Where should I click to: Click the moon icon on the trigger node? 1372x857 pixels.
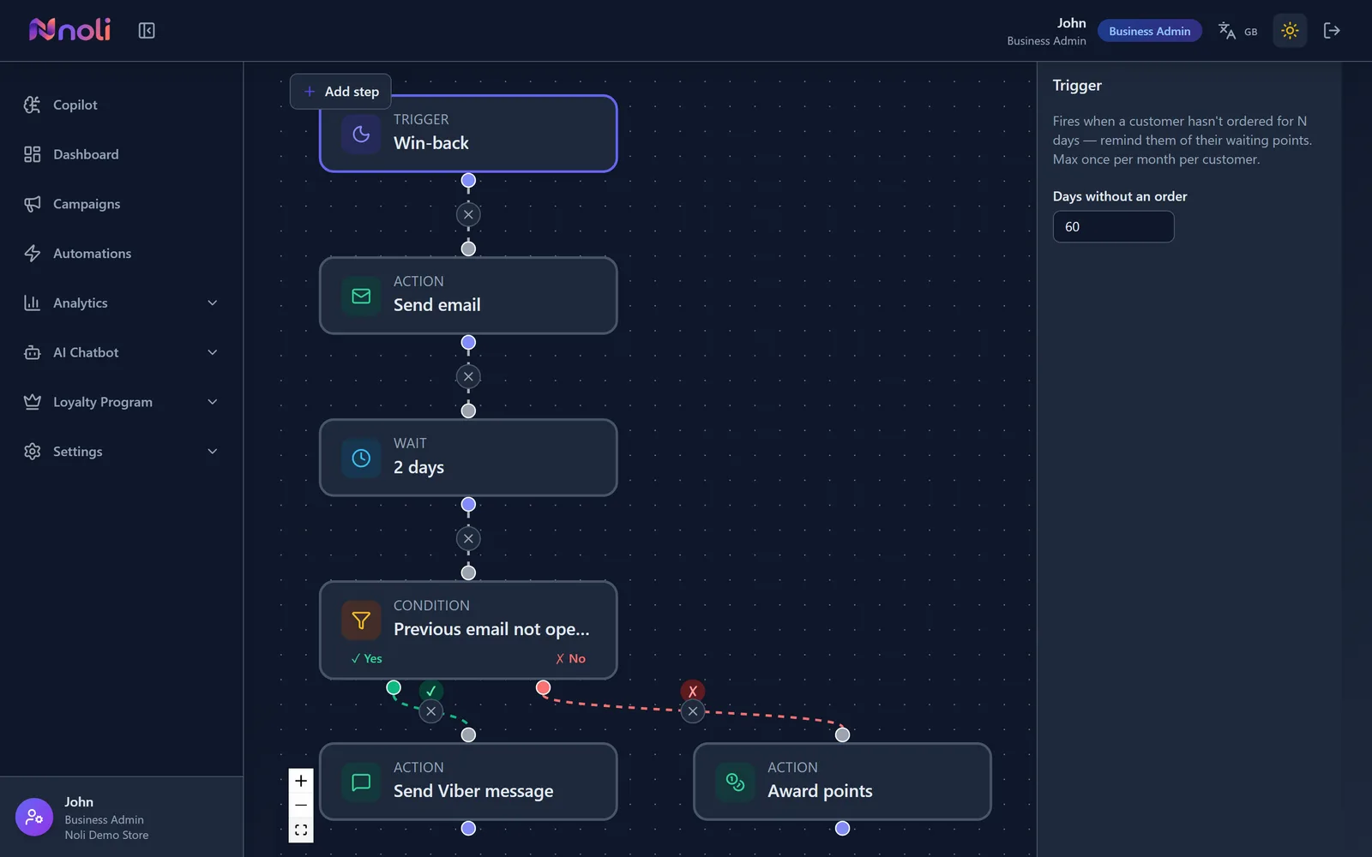[361, 134]
